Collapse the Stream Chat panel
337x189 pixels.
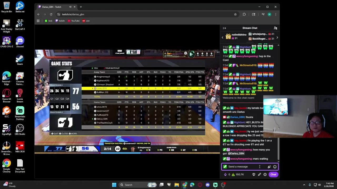(225, 28)
